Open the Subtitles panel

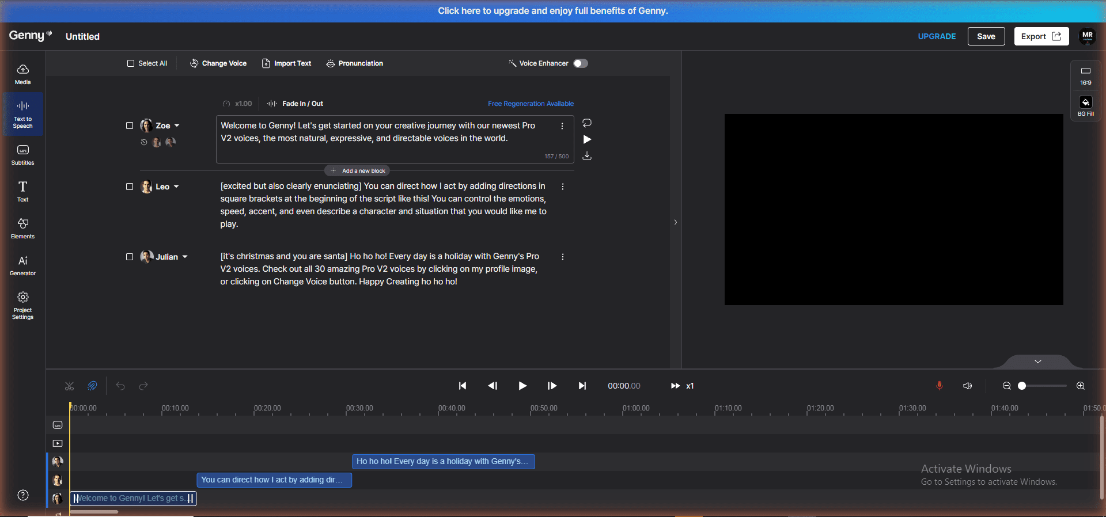22,155
